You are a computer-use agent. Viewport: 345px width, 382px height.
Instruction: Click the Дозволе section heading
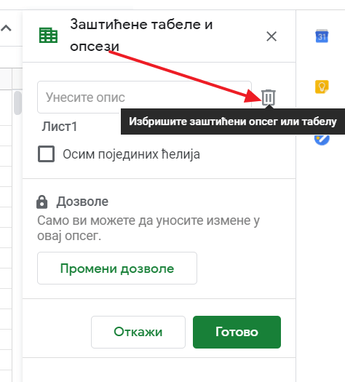click(x=82, y=202)
